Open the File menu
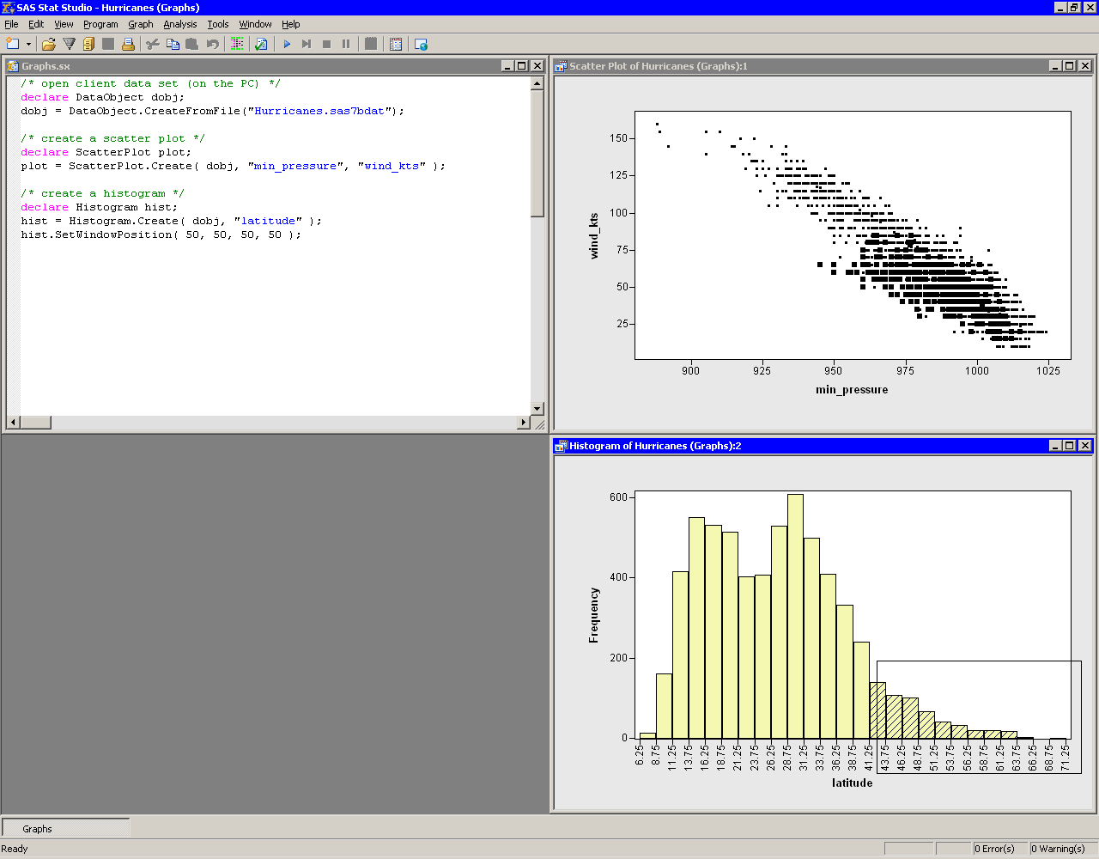The height and width of the screenshot is (859, 1099). (11, 24)
